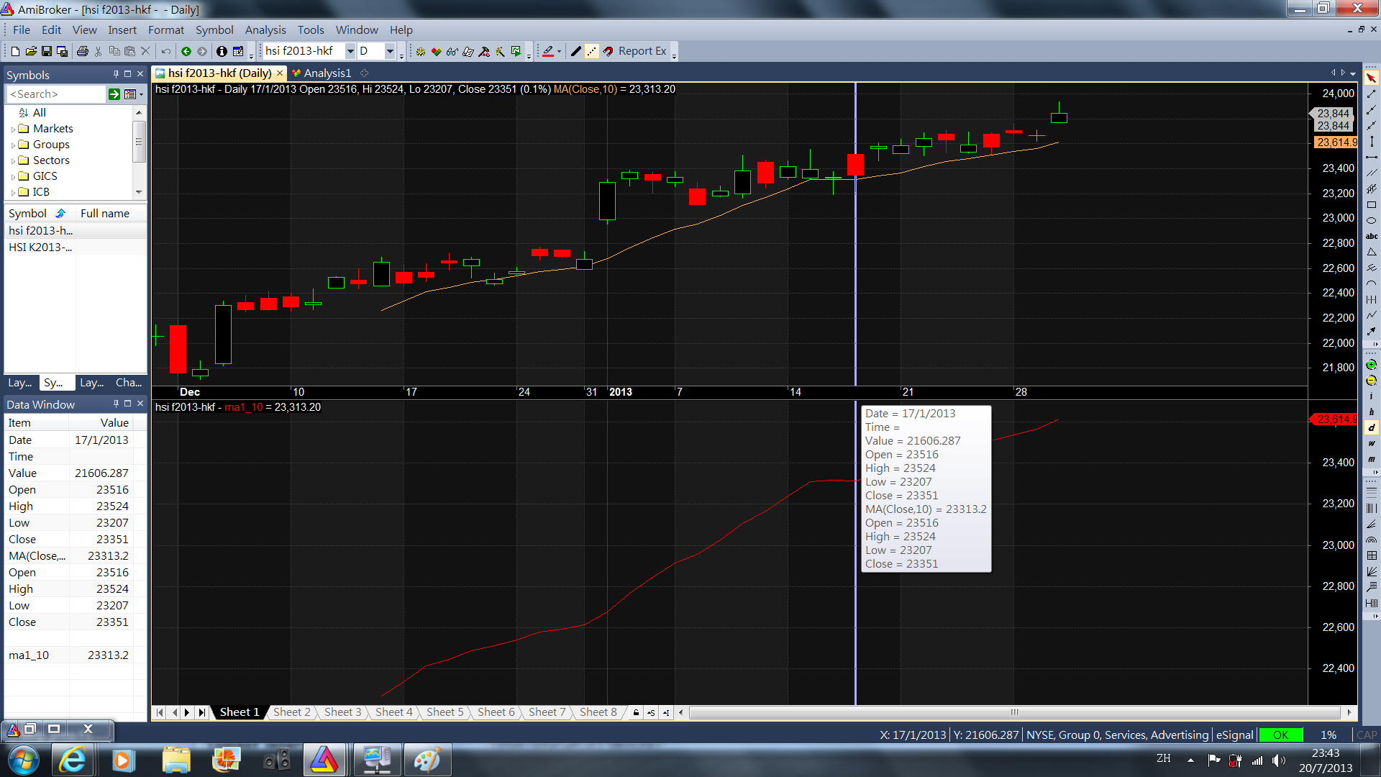Viewport: 1381px width, 777px height.
Task: Select the abc Text tool
Action: 1372,236
